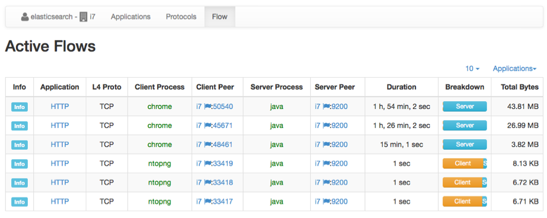The height and width of the screenshot is (218, 547).
Task: Click server peer flag icon in 26.99 MB row
Action: (326, 126)
